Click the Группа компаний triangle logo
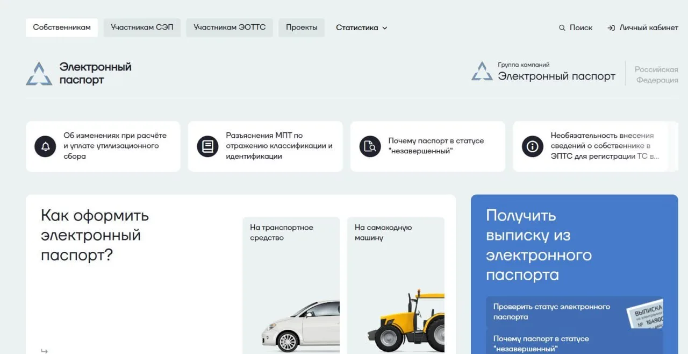688x354 pixels. (482, 71)
